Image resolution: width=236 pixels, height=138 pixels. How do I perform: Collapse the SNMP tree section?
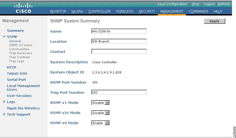pos(4,37)
